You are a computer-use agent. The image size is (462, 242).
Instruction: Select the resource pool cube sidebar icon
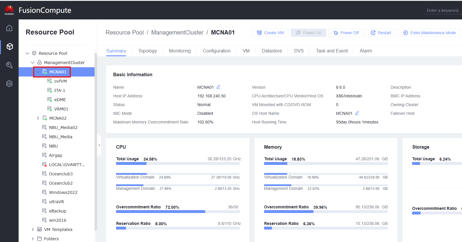tap(10, 47)
